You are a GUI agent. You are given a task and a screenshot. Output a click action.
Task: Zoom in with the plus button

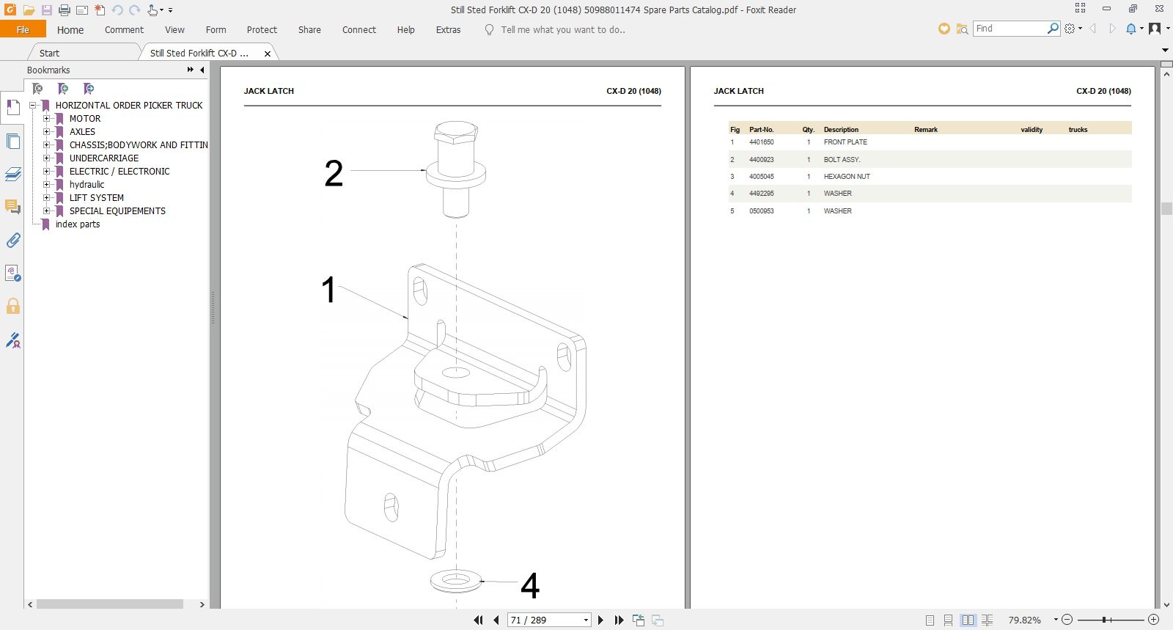(1153, 620)
